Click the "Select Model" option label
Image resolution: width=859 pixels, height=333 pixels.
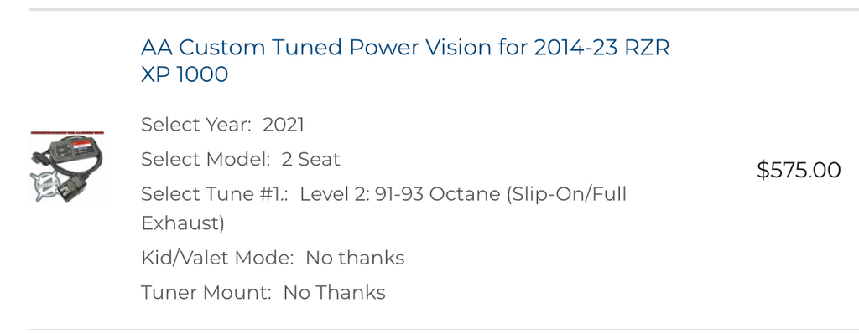pyautogui.click(x=206, y=159)
